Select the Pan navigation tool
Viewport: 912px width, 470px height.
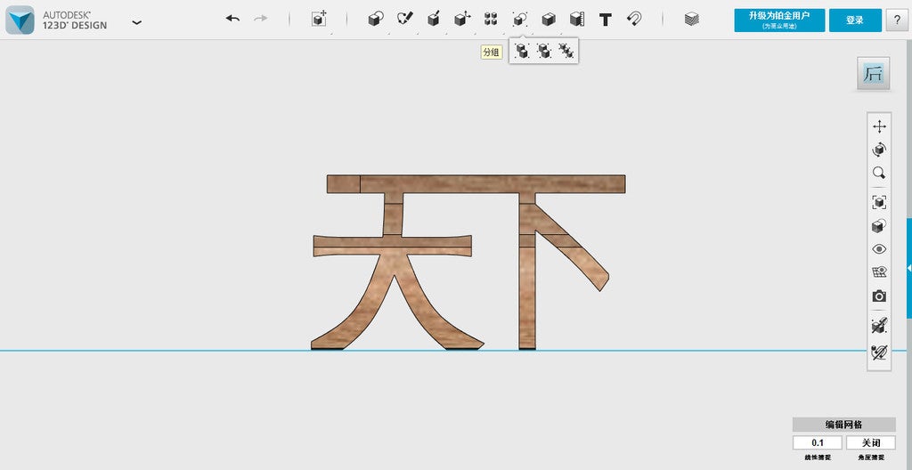pos(879,126)
